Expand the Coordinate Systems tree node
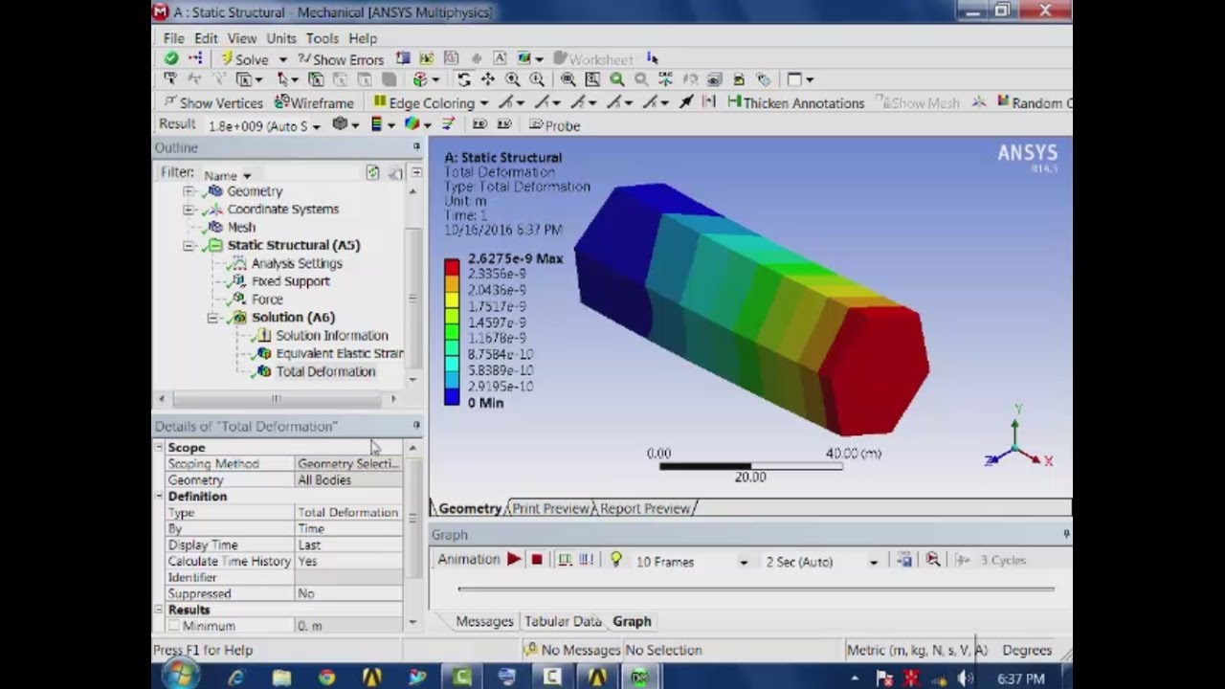Image resolution: width=1225 pixels, height=689 pixels. (x=189, y=210)
